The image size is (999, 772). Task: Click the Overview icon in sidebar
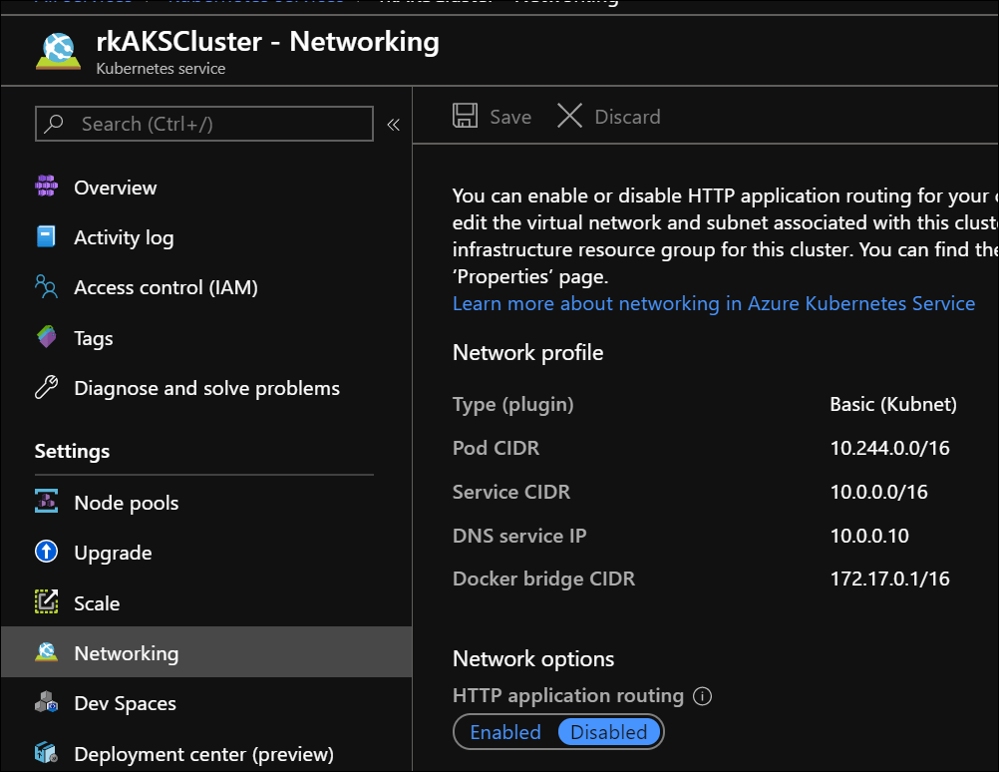click(47, 188)
